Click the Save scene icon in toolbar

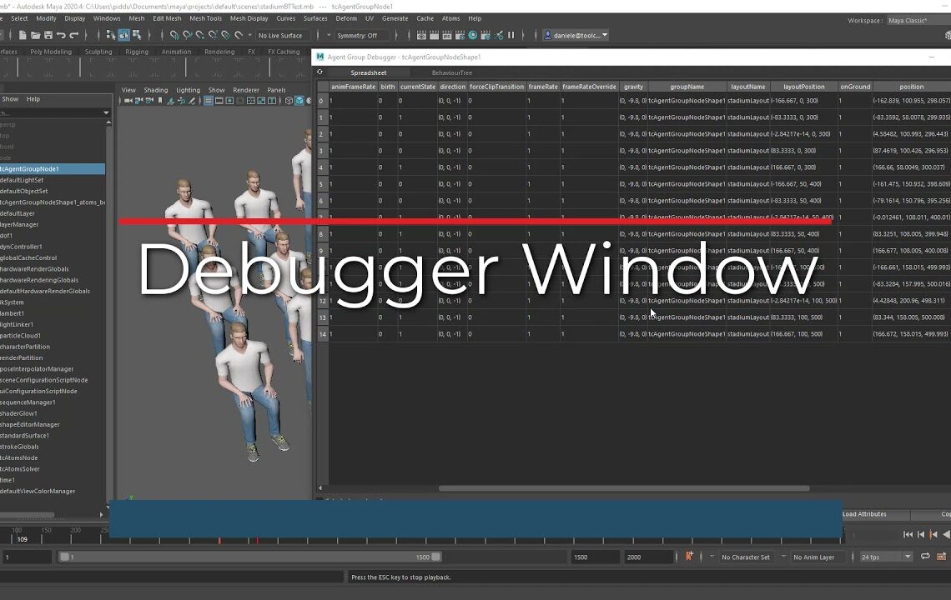48,35
